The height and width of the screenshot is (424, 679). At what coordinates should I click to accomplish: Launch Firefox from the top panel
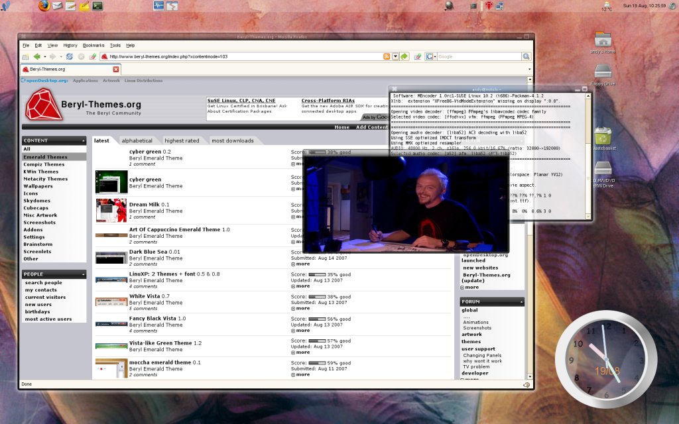point(44,5)
